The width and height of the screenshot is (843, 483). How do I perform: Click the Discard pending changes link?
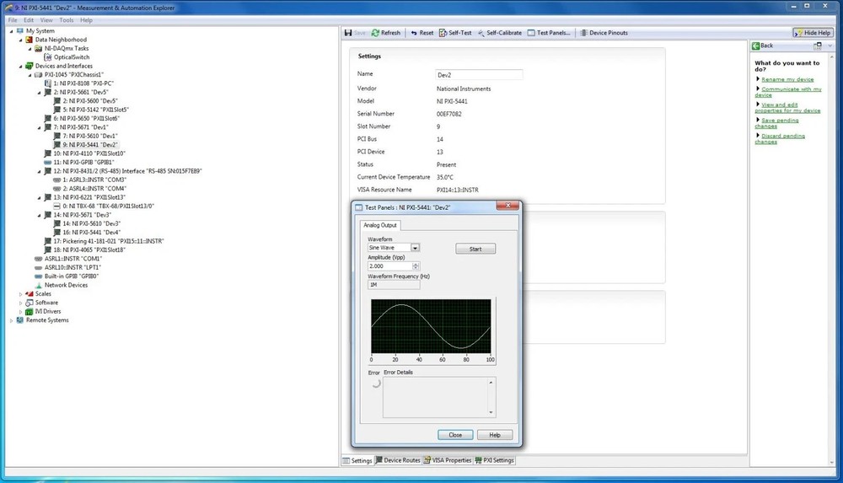click(x=781, y=139)
